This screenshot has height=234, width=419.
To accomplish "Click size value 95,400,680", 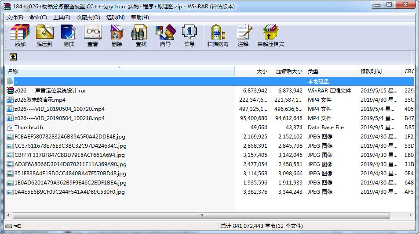I will pos(253,118).
